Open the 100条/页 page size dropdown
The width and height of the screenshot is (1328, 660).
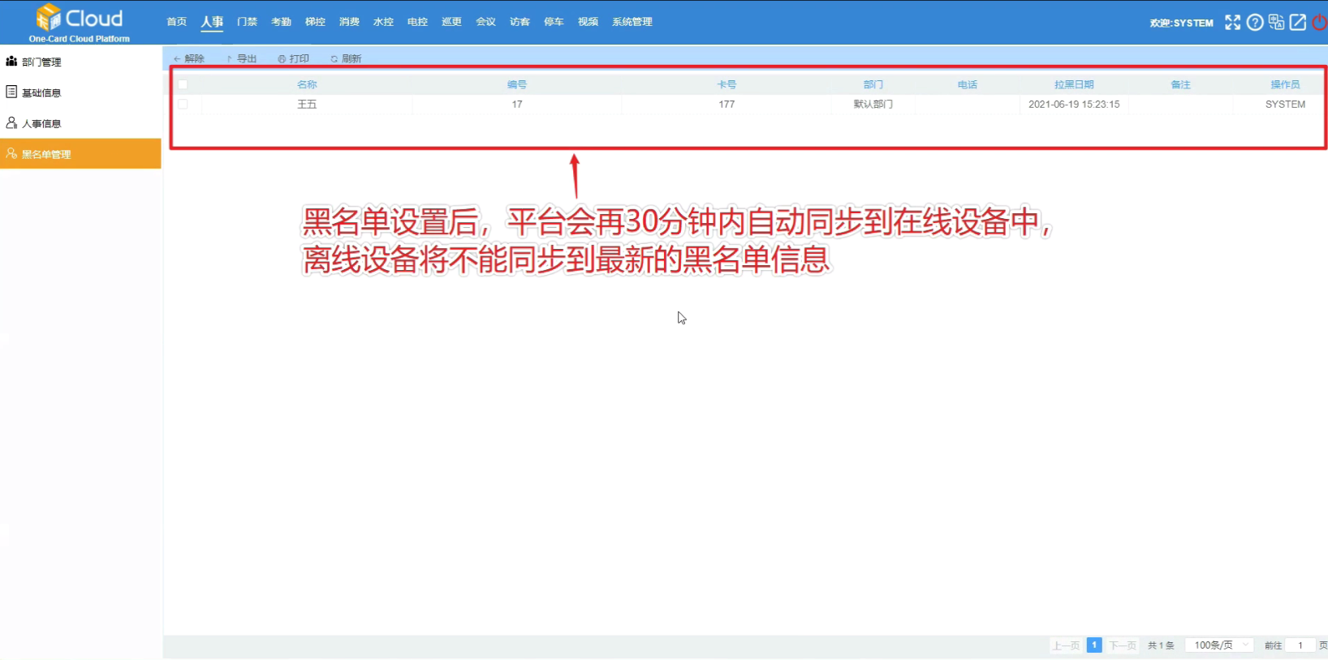click(1219, 645)
